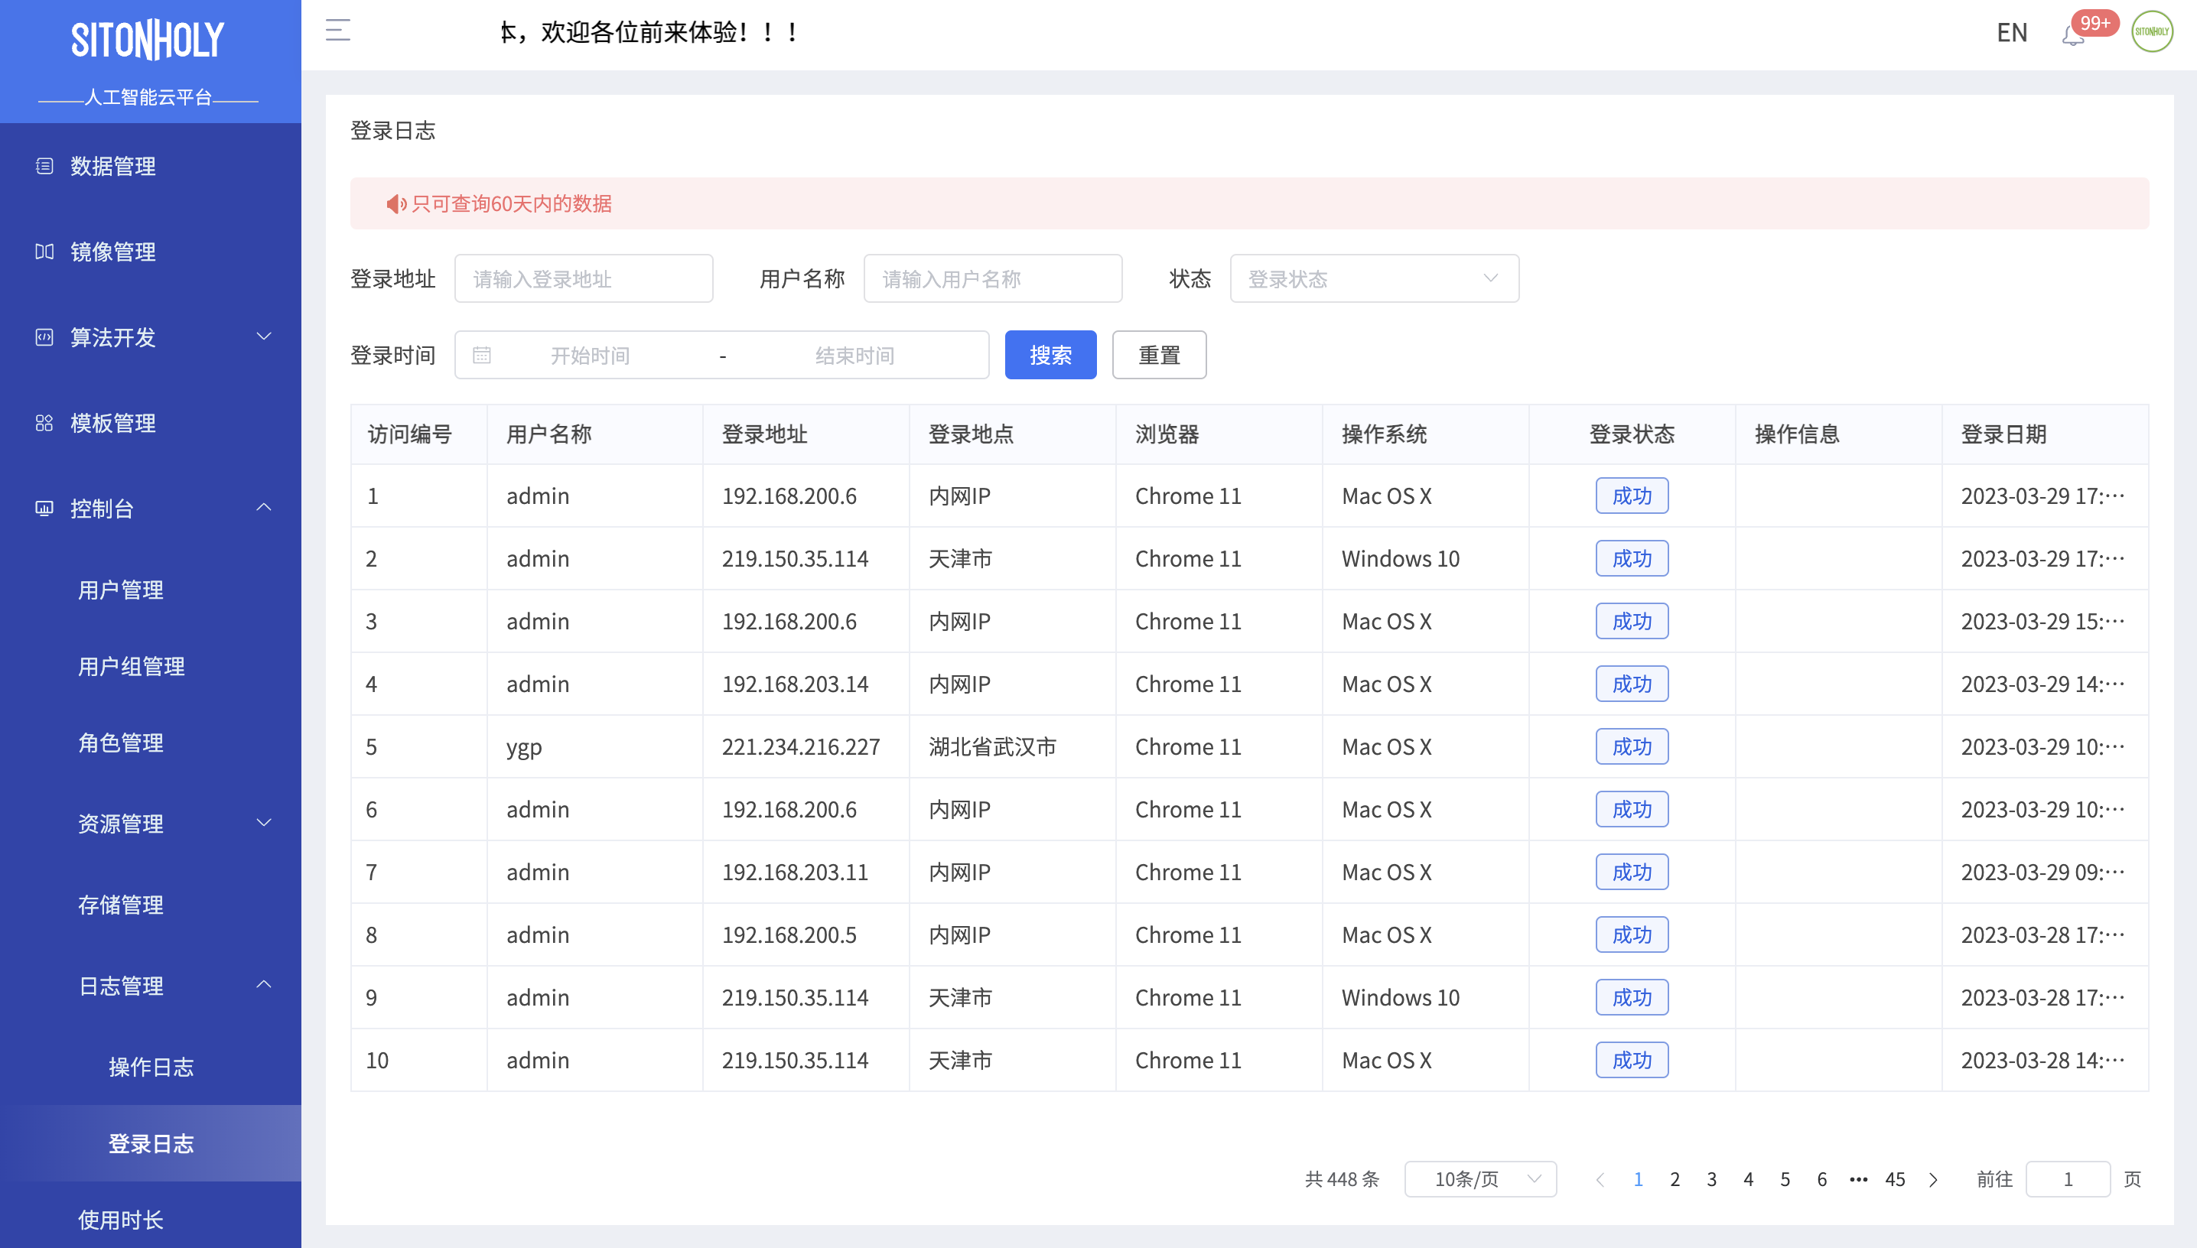Focus the 用户名称 input field
Screen dimensions: 2197x1248
point(993,278)
